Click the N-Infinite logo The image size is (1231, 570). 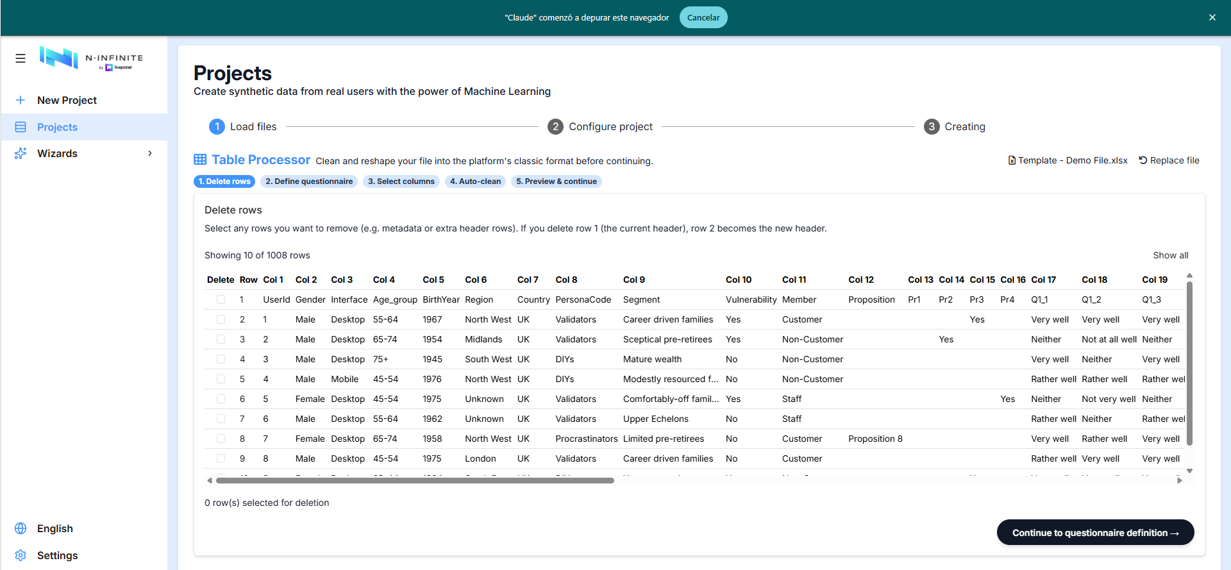pos(91,58)
